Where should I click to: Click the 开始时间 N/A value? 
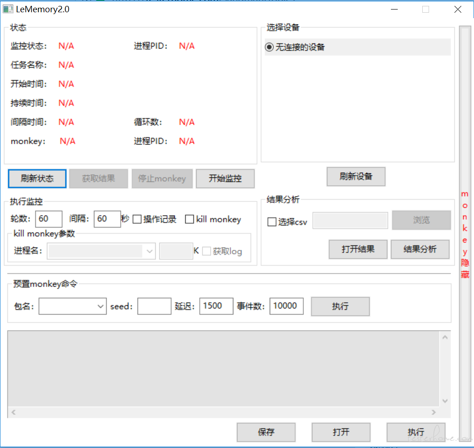pos(66,84)
